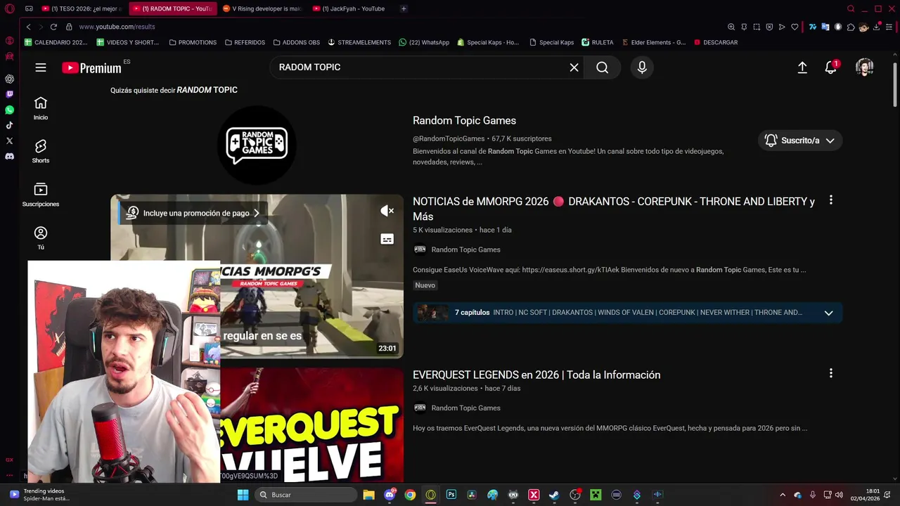Switch to TESO 2026 tab
The width and height of the screenshot is (900, 506).
[82, 8]
